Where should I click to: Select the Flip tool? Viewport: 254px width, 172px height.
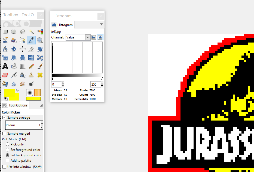(x=31, y=57)
